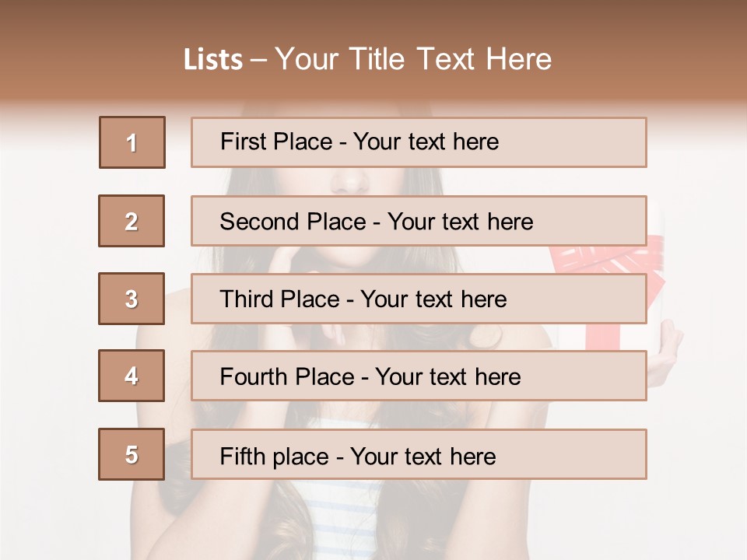The image size is (747, 560).
Task: Click the word 'Fifth' in the list
Action: (242, 456)
